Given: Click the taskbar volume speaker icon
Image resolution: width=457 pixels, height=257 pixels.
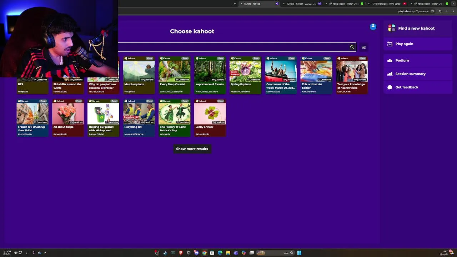Looking at the screenshot, I should pyautogui.click(x=16, y=253).
